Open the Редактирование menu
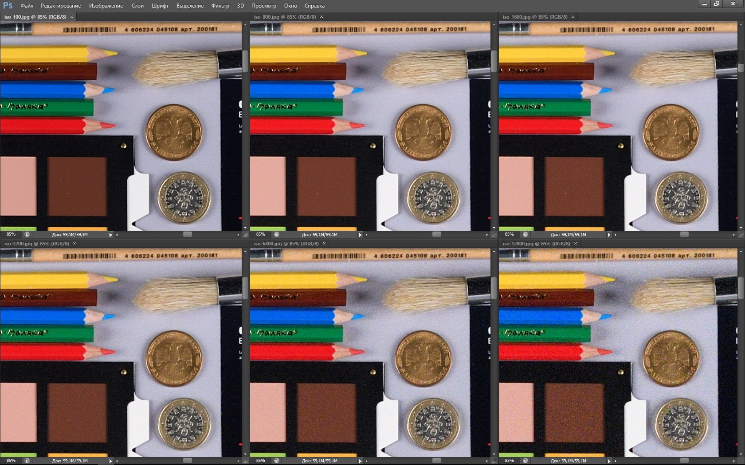The height and width of the screenshot is (465, 745). coord(61,6)
